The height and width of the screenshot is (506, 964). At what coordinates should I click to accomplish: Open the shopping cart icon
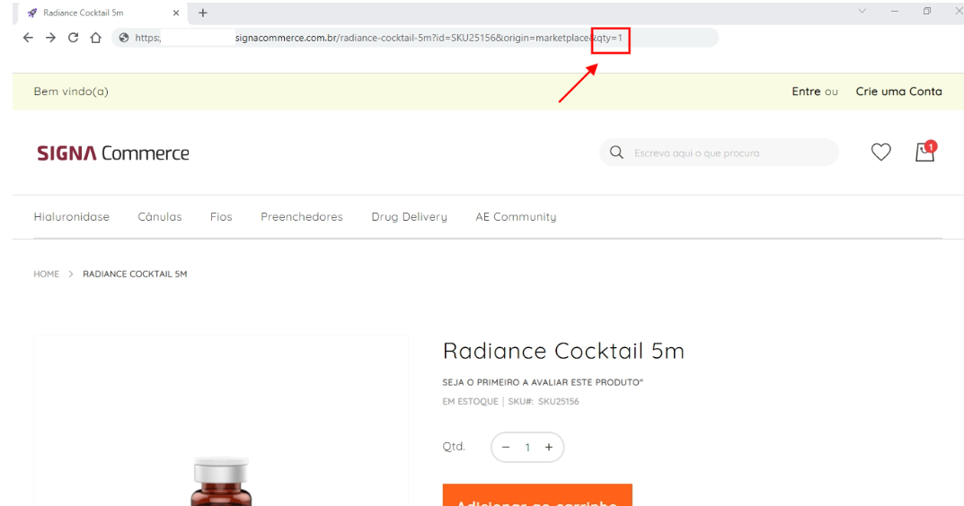924,153
